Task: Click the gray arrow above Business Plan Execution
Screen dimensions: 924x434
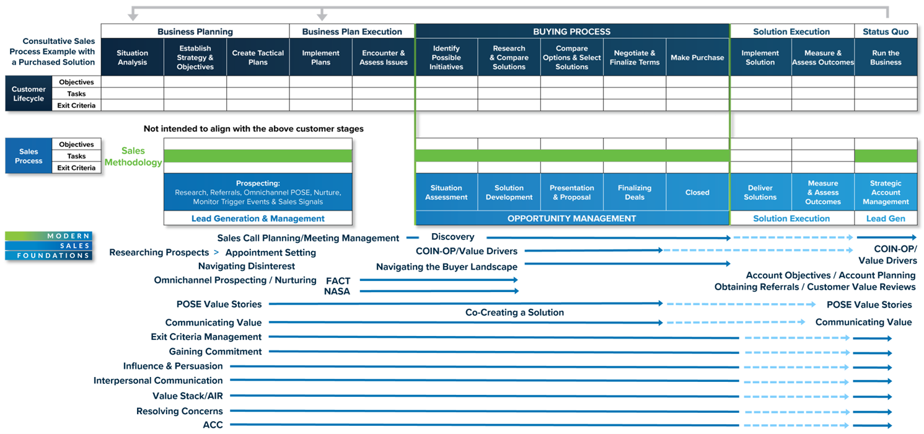Action: coord(321,14)
